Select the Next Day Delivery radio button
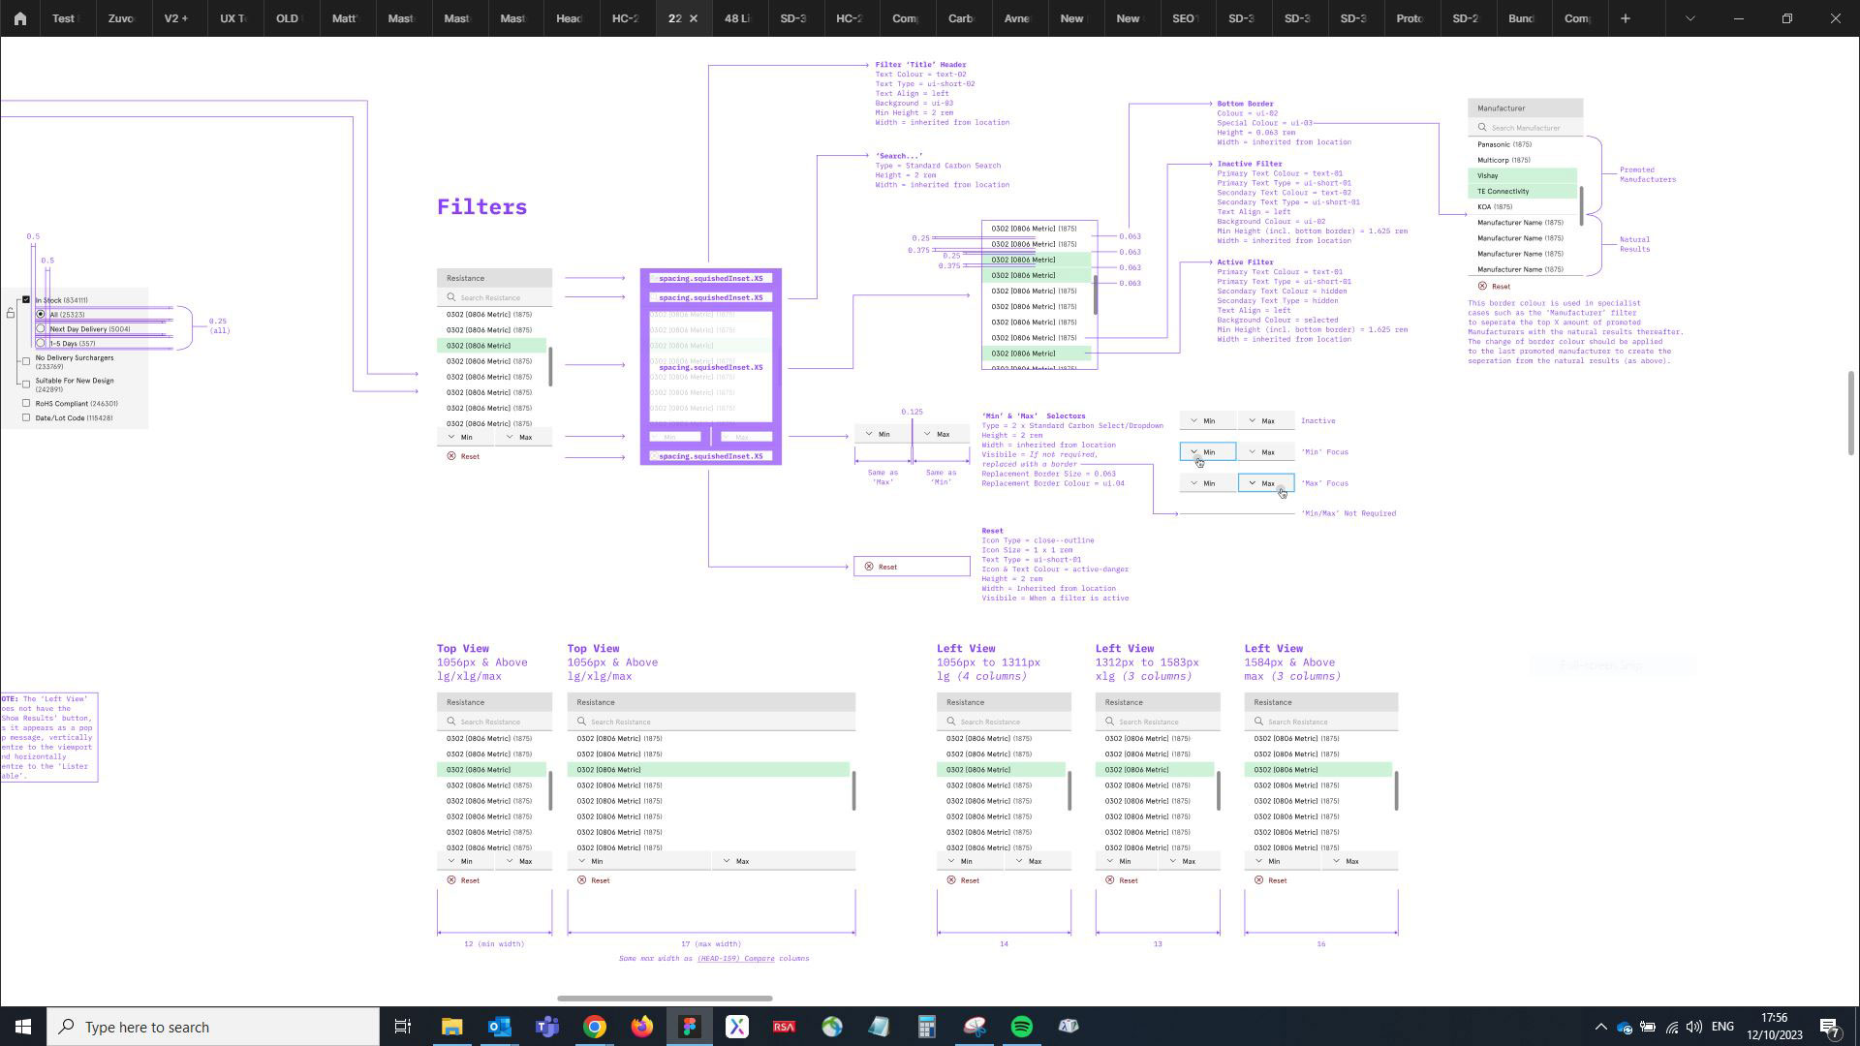The height and width of the screenshot is (1046, 1860). 41,328
